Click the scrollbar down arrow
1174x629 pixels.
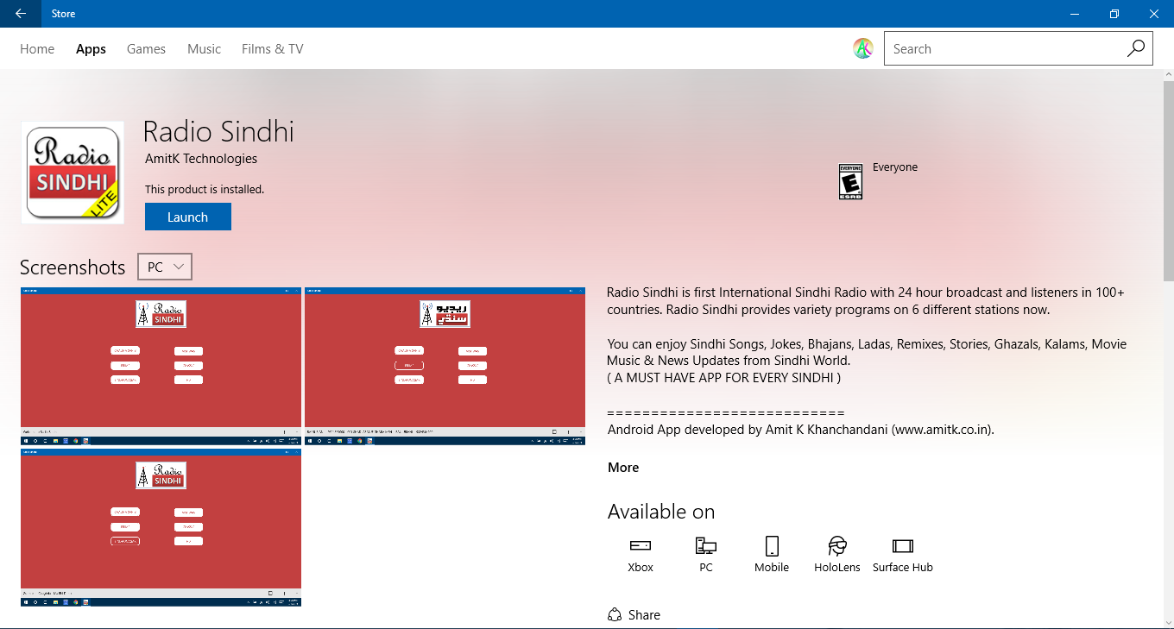(1168, 621)
